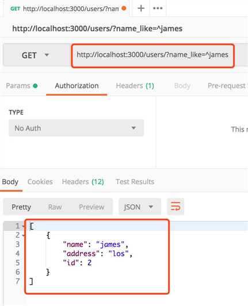Collapse the object at line 2
The height and width of the screenshot is (306, 248).
(x=24, y=236)
